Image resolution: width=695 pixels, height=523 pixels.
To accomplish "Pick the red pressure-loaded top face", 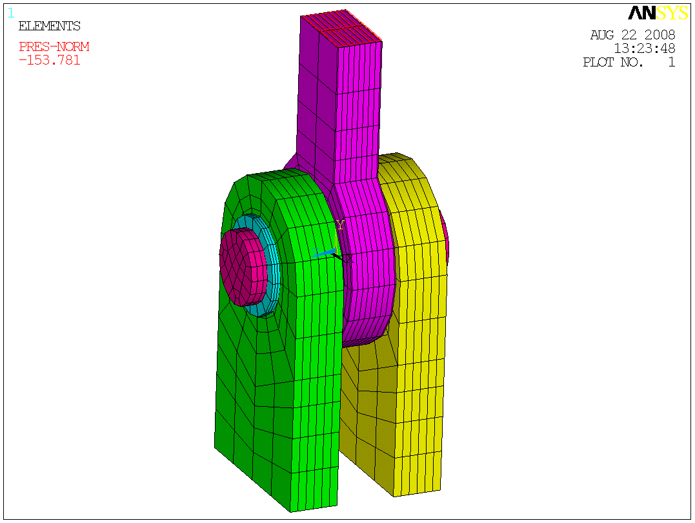I will click(x=341, y=28).
